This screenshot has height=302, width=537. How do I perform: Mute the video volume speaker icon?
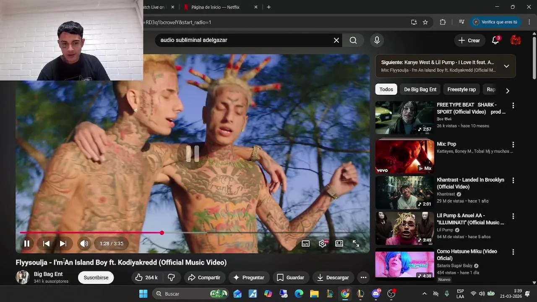84,243
